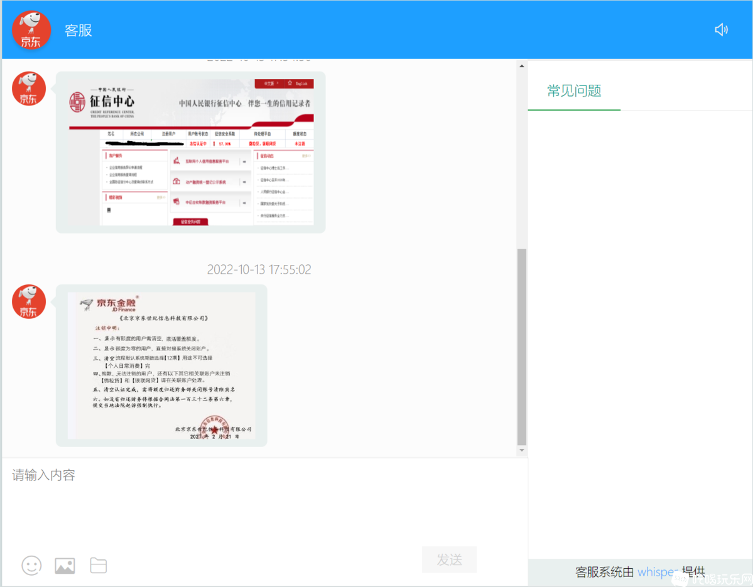This screenshot has width=753, height=587.
Task: Click the chat scrollbar down arrow
Action: click(x=522, y=450)
